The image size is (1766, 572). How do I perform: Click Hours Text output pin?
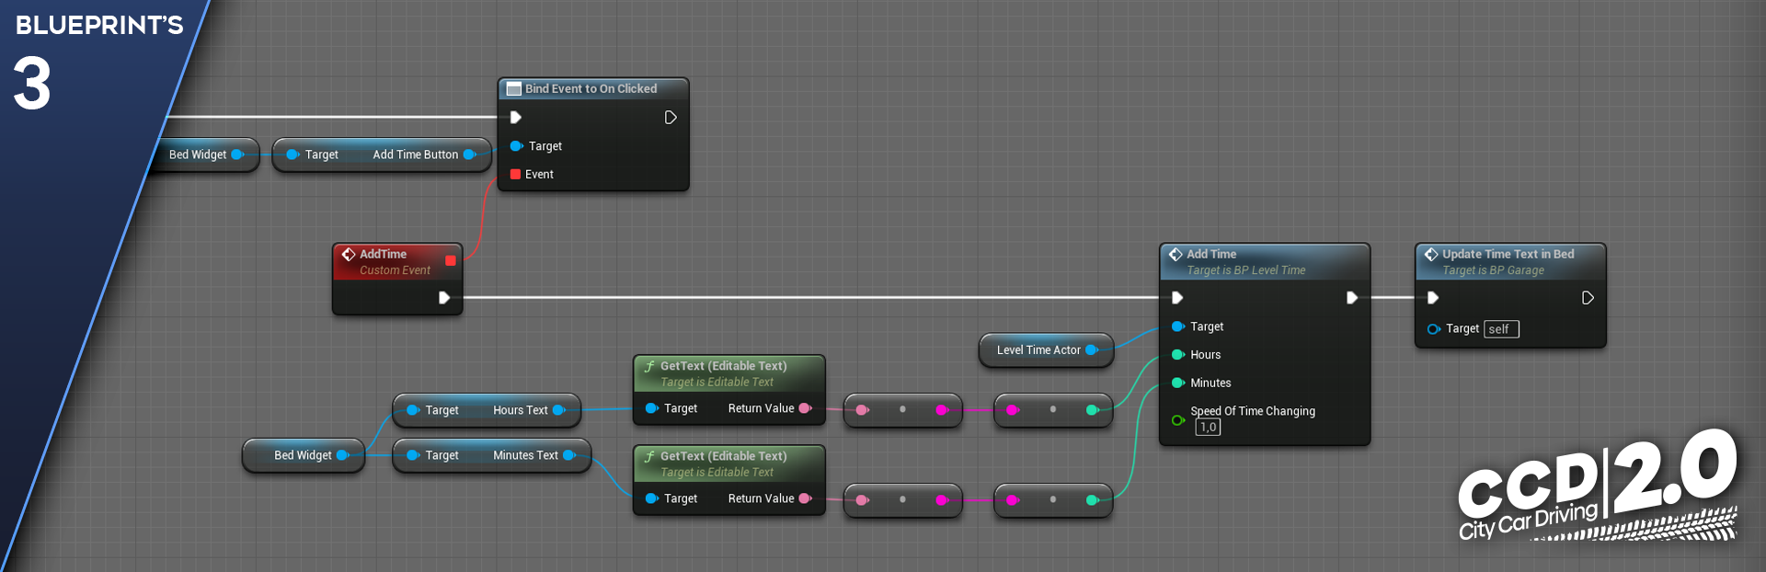coord(558,411)
